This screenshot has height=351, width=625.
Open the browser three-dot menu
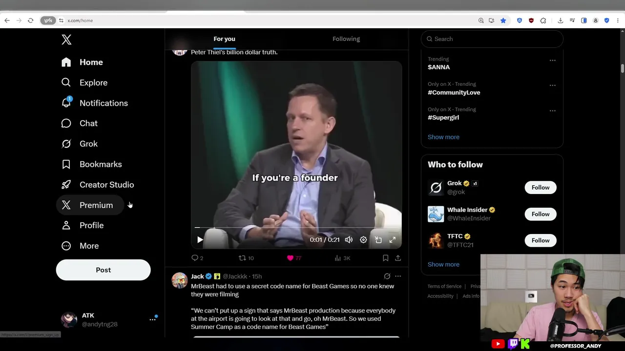pyautogui.click(x=618, y=20)
